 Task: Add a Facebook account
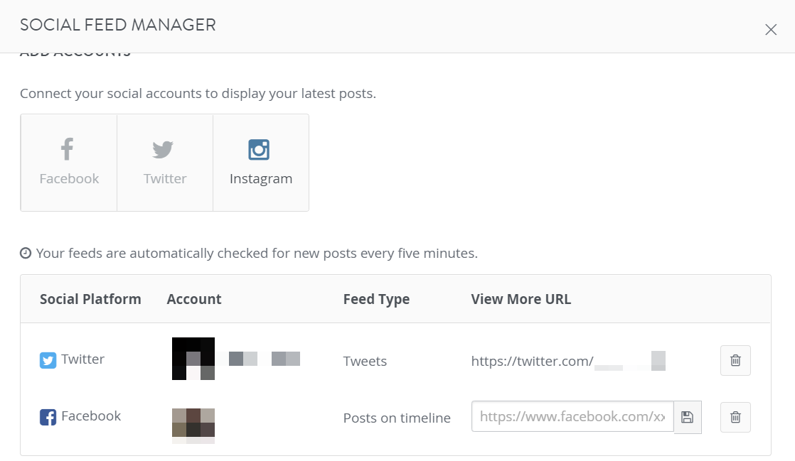point(69,163)
